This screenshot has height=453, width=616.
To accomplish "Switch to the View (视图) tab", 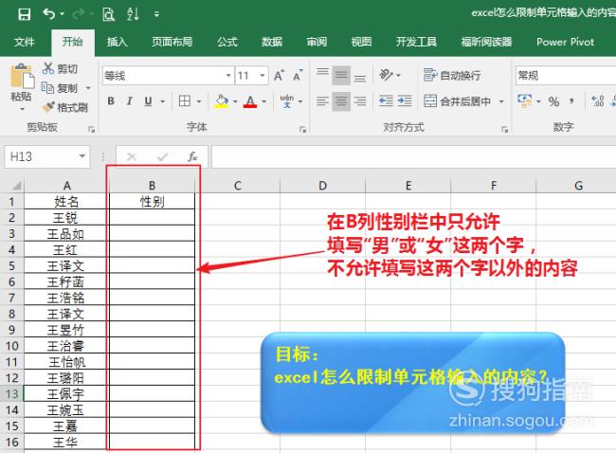I will pyautogui.click(x=361, y=42).
